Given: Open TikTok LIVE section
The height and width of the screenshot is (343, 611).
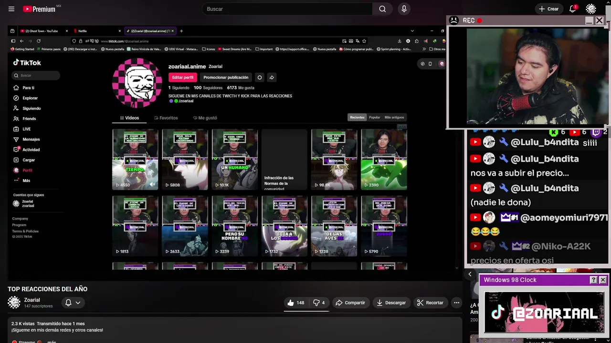Looking at the screenshot, I should 26,129.
